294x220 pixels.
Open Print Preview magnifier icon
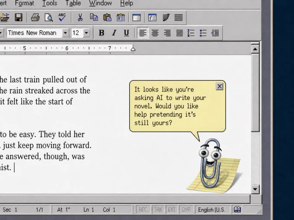(x=48, y=17)
